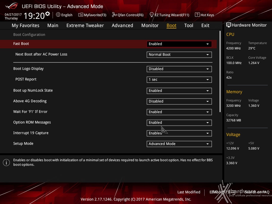Change language via the English label
The height and width of the screenshot is (204, 272).
67,15
